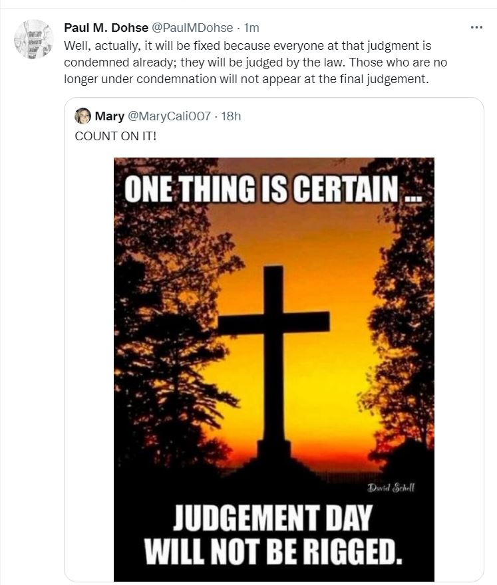Open the @MaryCali007 handle
This screenshot has width=497, height=585.
click(170, 116)
